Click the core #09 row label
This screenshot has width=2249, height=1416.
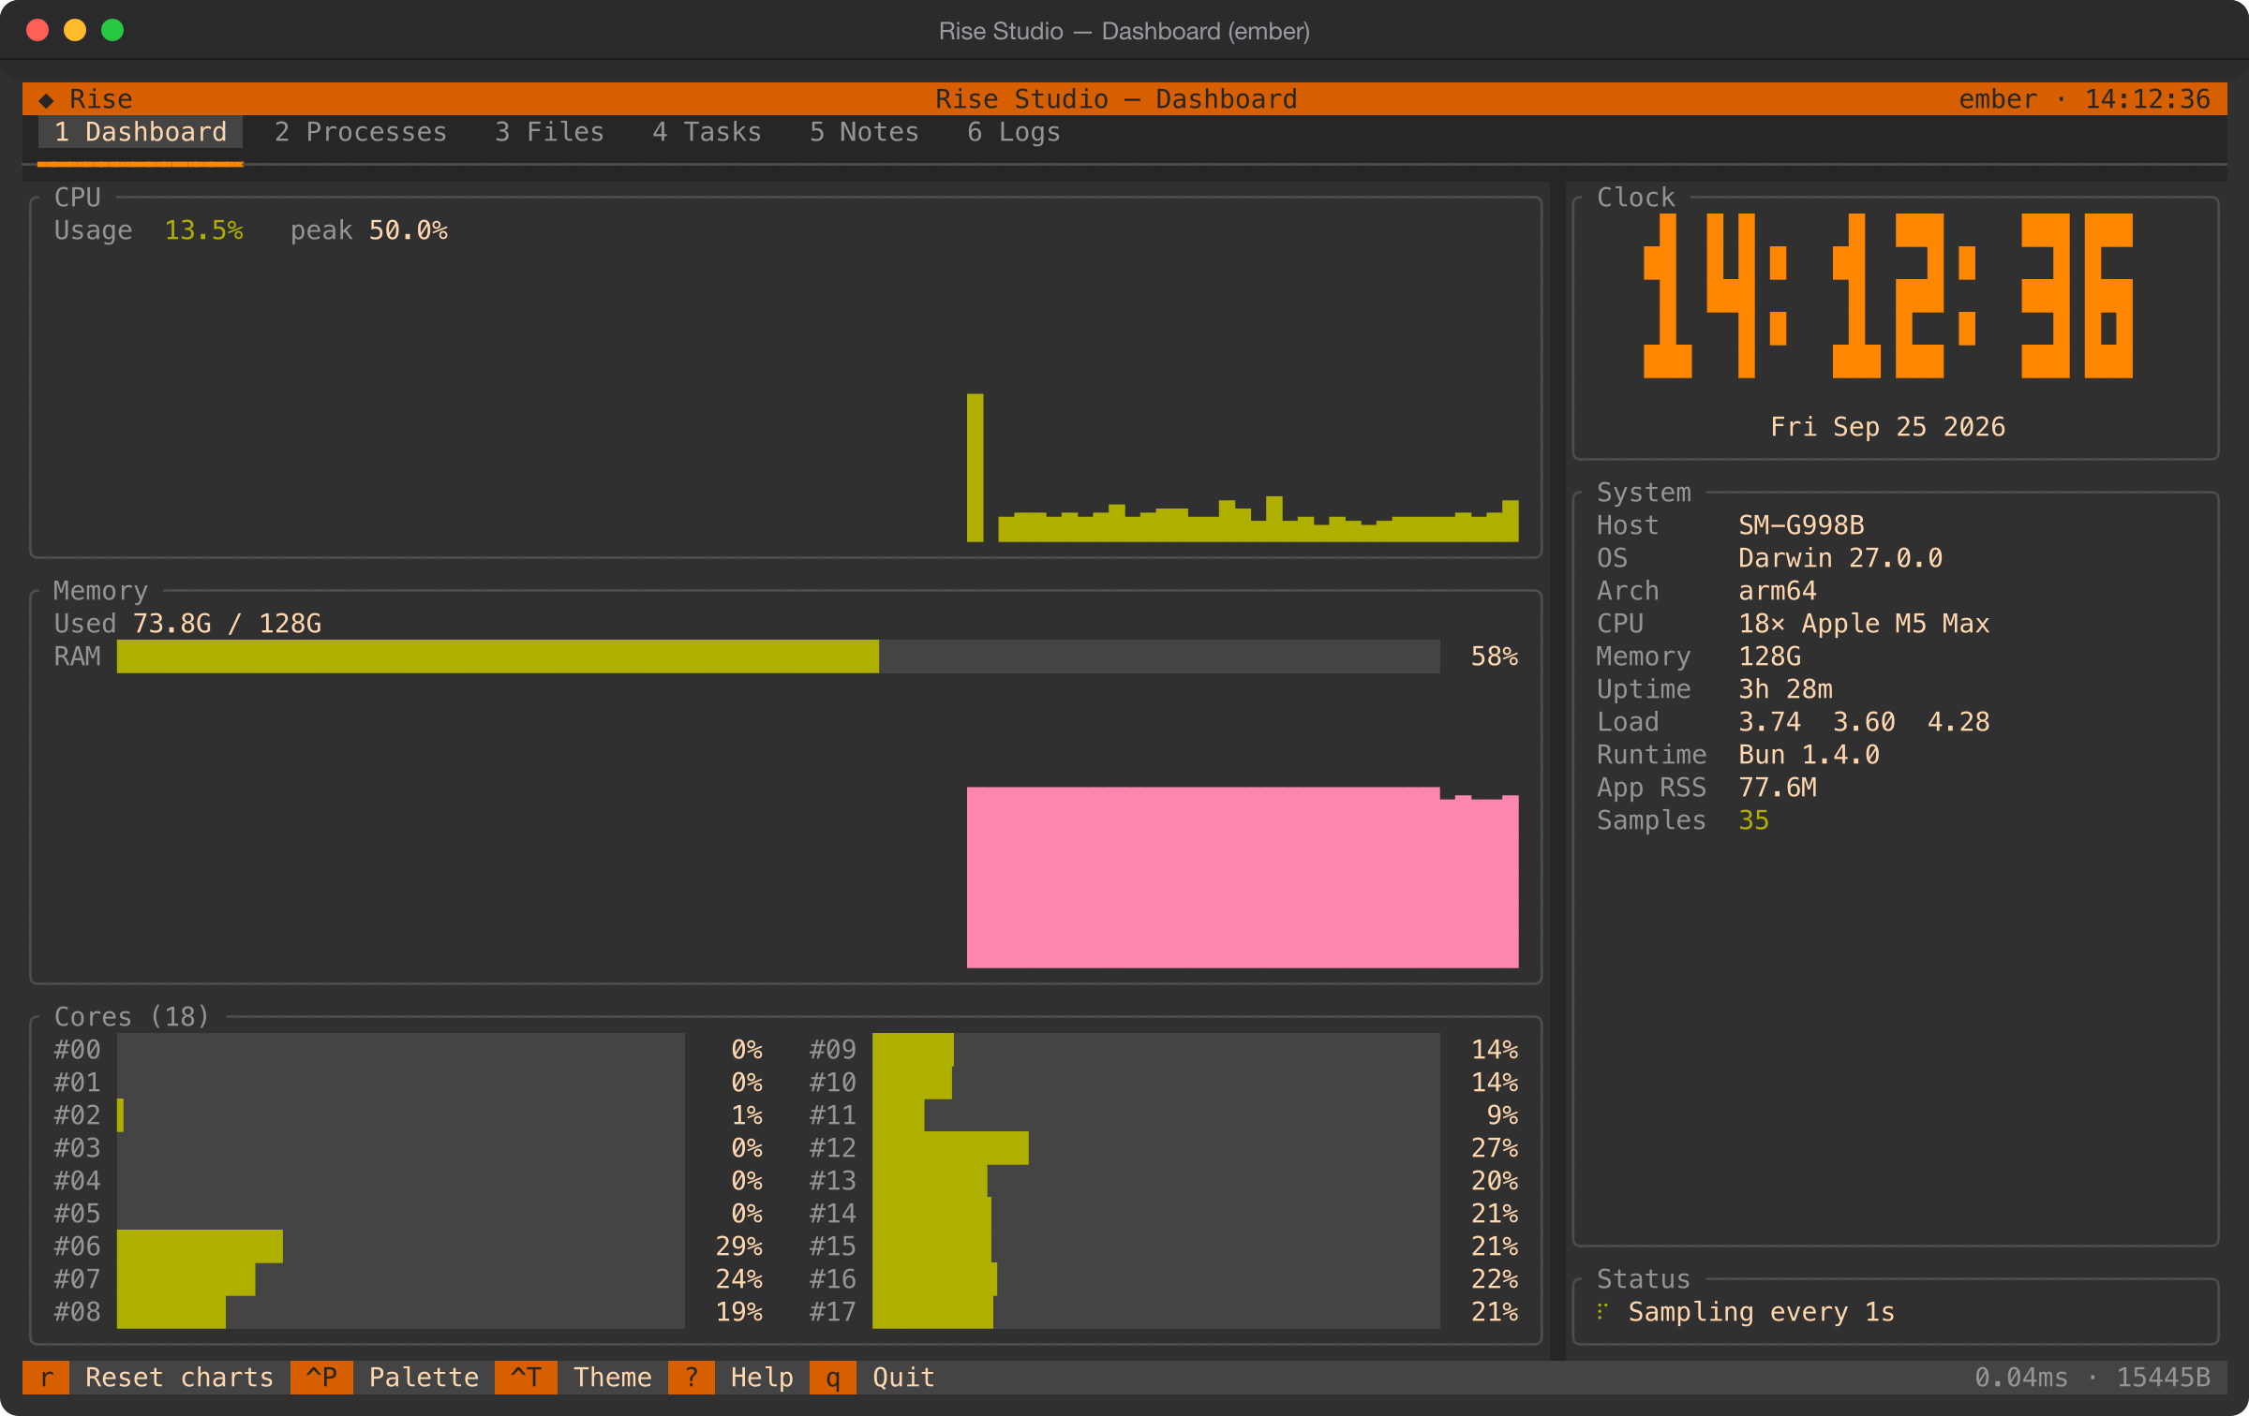point(833,1050)
